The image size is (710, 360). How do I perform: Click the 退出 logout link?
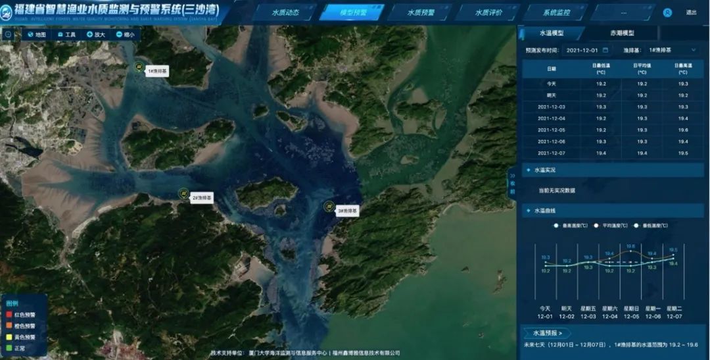[x=692, y=13]
